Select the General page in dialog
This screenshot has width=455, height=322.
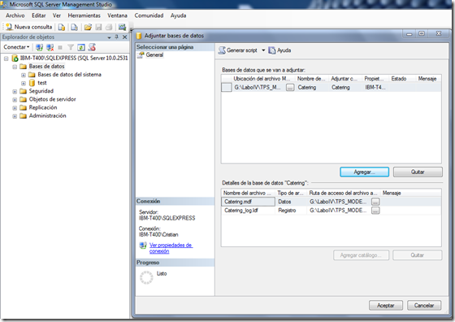[154, 54]
